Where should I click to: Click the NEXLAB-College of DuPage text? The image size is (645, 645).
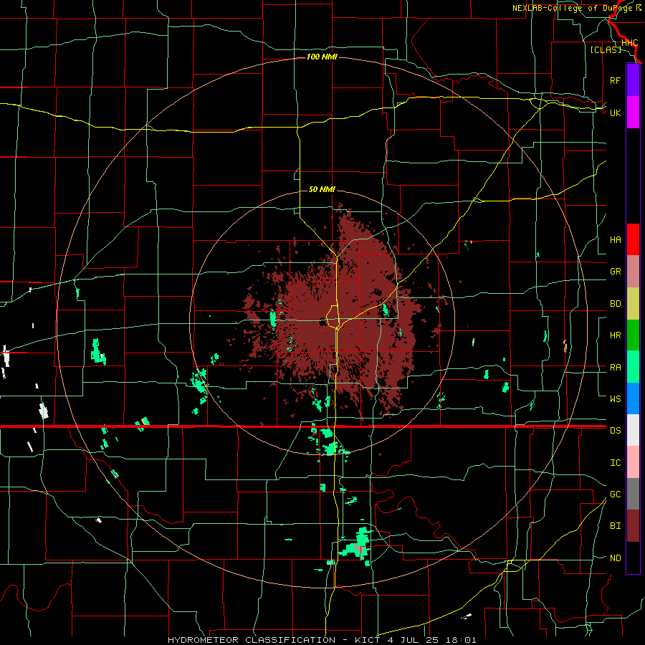(x=573, y=8)
